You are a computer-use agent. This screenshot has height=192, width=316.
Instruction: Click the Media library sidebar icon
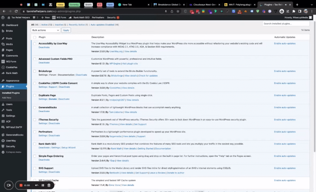(3, 44)
